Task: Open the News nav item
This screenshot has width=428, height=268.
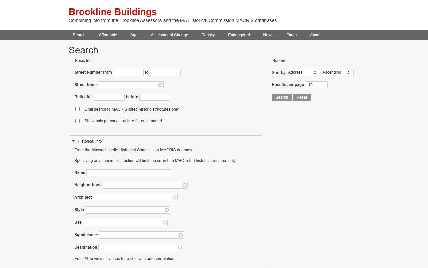Action: coord(268,35)
